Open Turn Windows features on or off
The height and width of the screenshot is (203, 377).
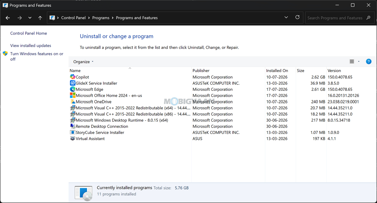[37, 56]
